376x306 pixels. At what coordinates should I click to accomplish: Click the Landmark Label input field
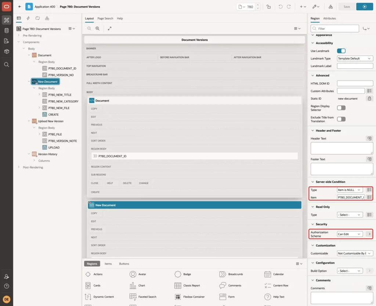pos(355,66)
